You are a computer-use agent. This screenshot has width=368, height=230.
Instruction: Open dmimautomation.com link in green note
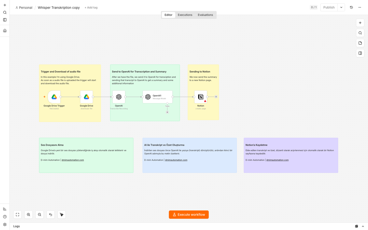pos(73,160)
